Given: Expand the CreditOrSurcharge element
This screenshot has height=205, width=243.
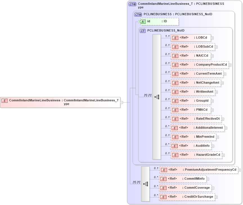Looking at the screenshot, I should tap(216, 197).
